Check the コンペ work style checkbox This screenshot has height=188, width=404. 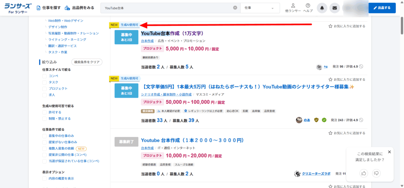(45, 76)
